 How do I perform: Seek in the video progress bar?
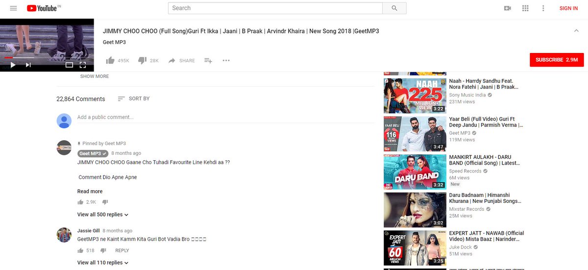47,58
